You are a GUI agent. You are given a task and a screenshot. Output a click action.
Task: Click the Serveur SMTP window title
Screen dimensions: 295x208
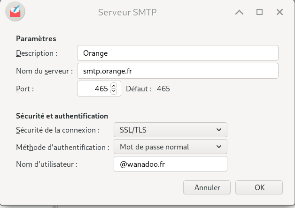pyautogui.click(x=127, y=12)
